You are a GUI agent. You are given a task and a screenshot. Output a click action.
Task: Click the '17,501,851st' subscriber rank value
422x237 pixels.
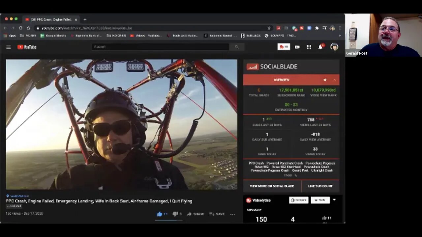point(291,90)
